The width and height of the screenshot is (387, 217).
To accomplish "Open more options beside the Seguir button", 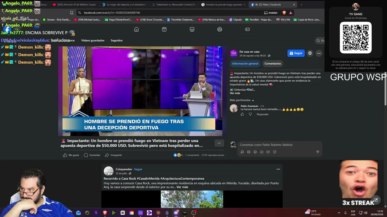I will pyautogui.click(x=319, y=53).
